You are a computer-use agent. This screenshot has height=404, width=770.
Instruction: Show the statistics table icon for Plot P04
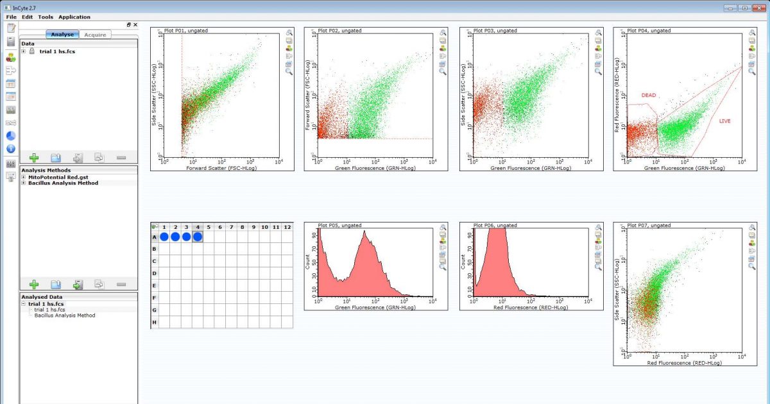[753, 63]
